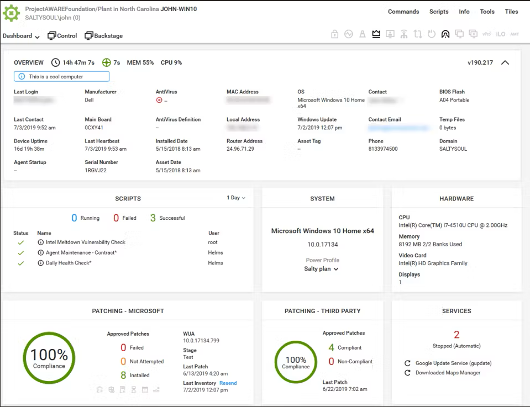Click the black tunnel arch icon
This screenshot has height=407, width=530.
[445, 34]
